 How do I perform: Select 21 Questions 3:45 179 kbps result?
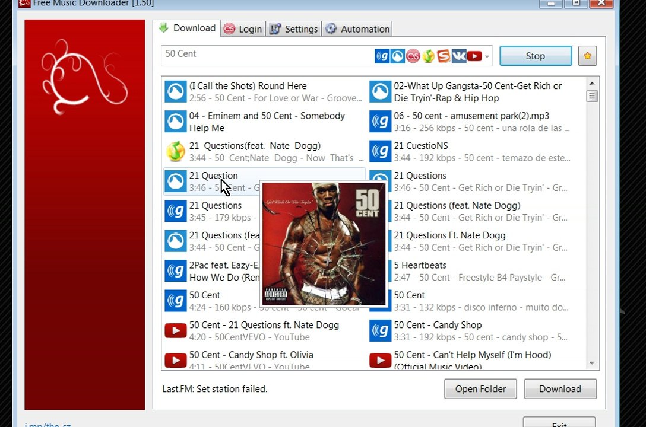click(x=211, y=212)
